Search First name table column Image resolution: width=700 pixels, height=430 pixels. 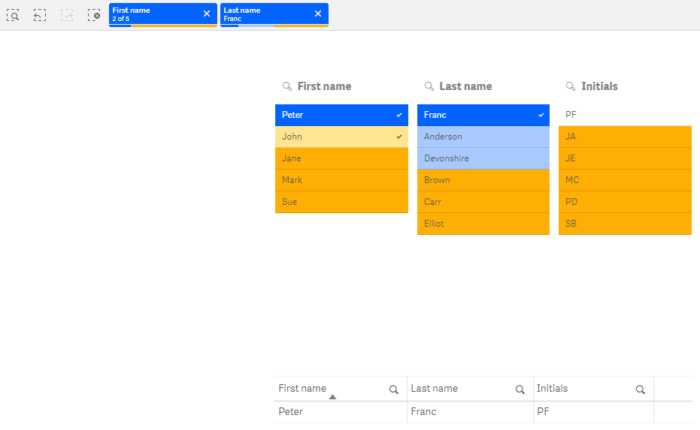tap(393, 389)
